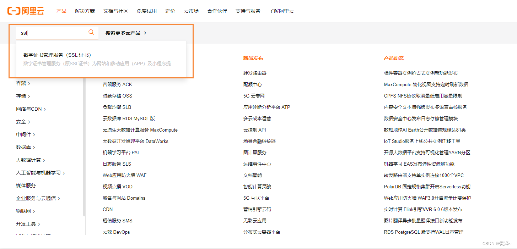The image size is (517, 249).
Task: Click the magnifier search icon
Action: tap(91, 32)
